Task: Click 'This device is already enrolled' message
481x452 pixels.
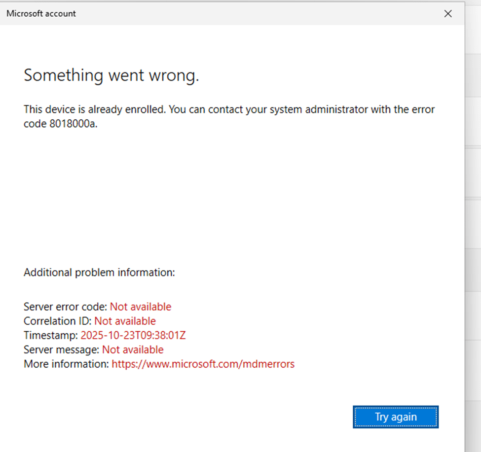Action: pos(95,109)
